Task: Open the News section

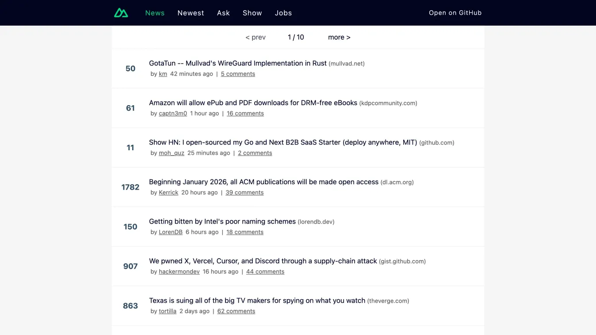Action: (155, 13)
